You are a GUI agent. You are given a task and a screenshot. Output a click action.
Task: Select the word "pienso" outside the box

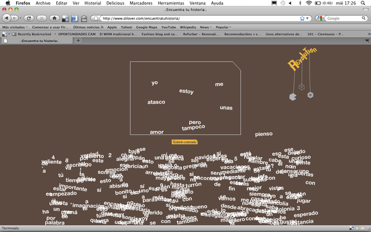tap(264, 134)
